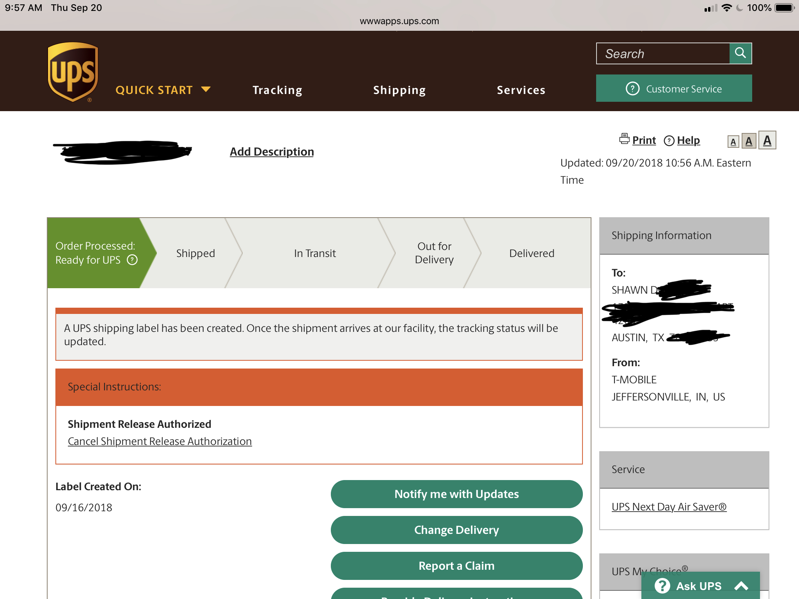This screenshot has width=799, height=599.
Task: Open the Tracking menu
Action: pos(277,90)
